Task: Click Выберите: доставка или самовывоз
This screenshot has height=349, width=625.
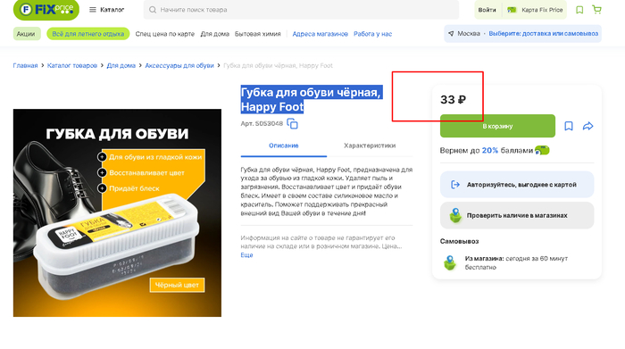Action: coord(543,33)
